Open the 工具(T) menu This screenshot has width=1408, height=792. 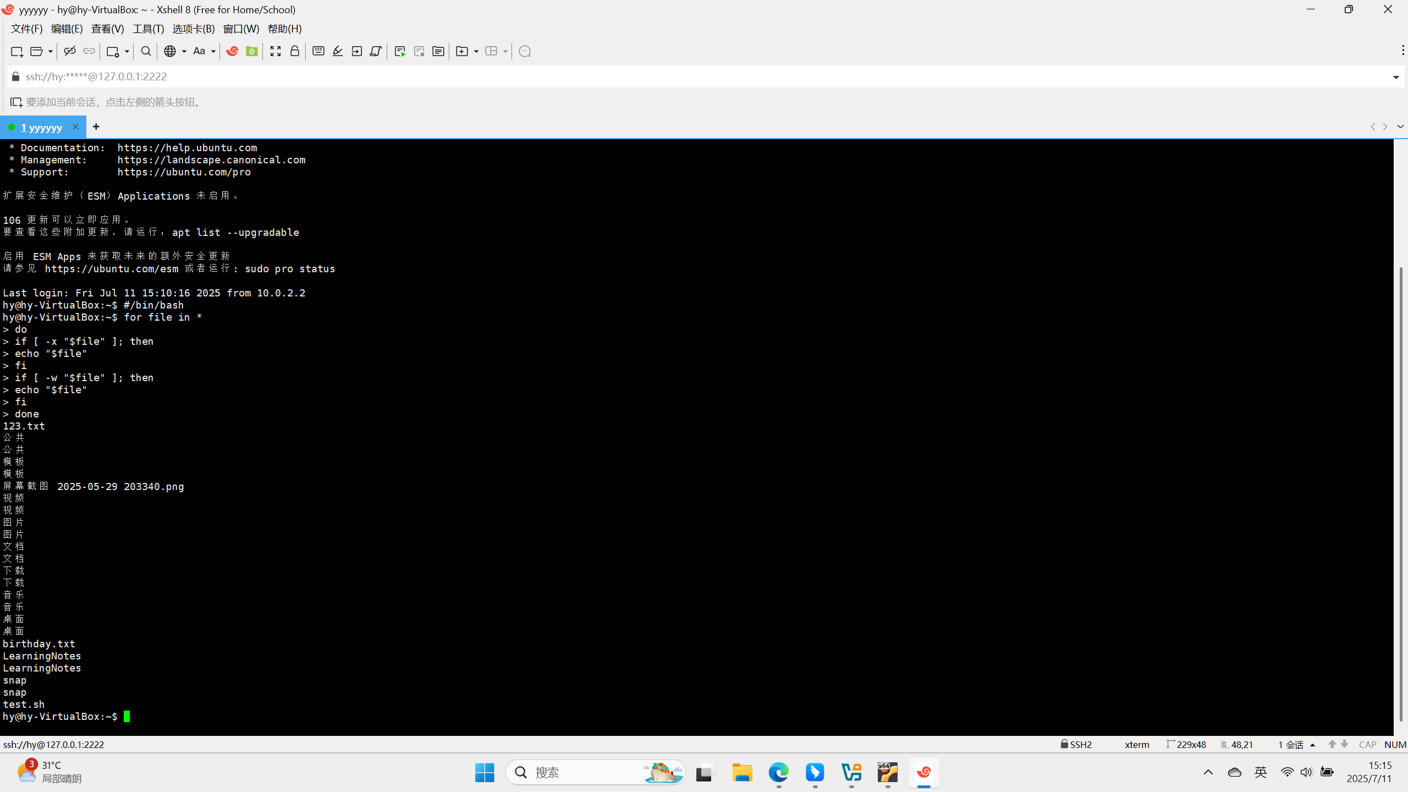(x=148, y=29)
